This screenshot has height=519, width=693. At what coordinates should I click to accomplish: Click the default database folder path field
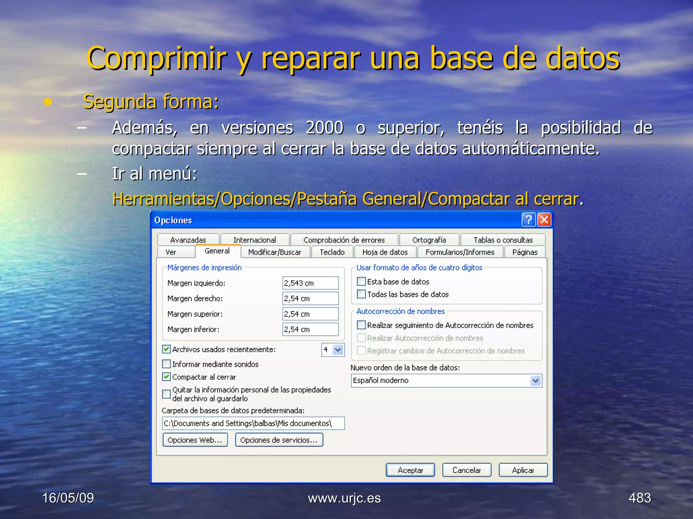tap(253, 423)
